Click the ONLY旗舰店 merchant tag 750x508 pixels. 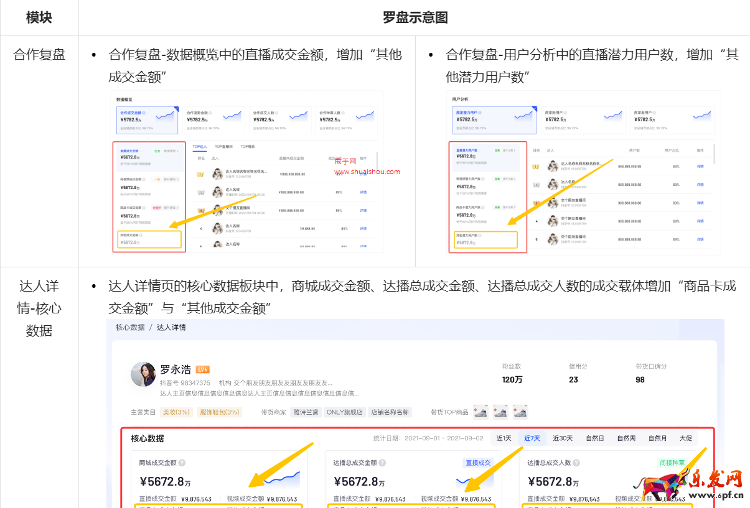click(x=345, y=412)
